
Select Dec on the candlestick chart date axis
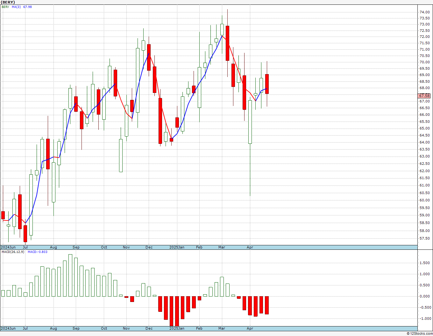tap(149, 247)
